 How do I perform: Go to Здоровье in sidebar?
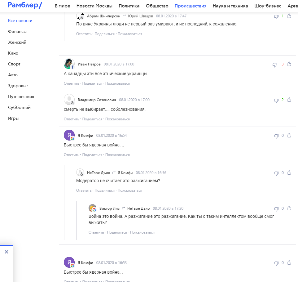click(x=18, y=86)
